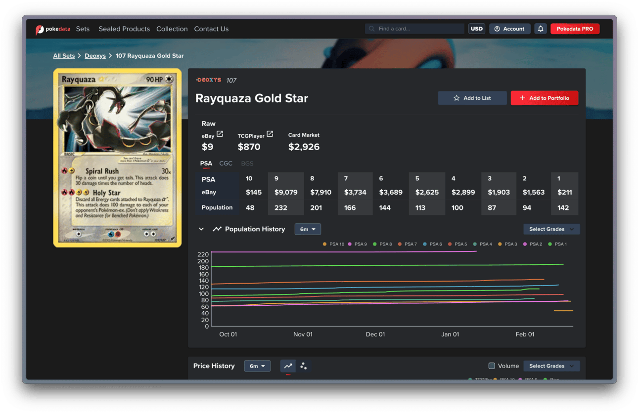The width and height of the screenshot is (639, 413).
Task: Toggle PSA 8 series in population legend
Action: pyautogui.click(x=382, y=244)
